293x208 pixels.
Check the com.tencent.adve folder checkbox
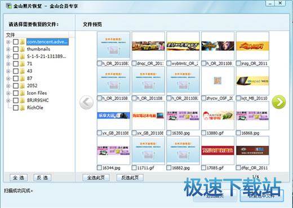point(16,42)
